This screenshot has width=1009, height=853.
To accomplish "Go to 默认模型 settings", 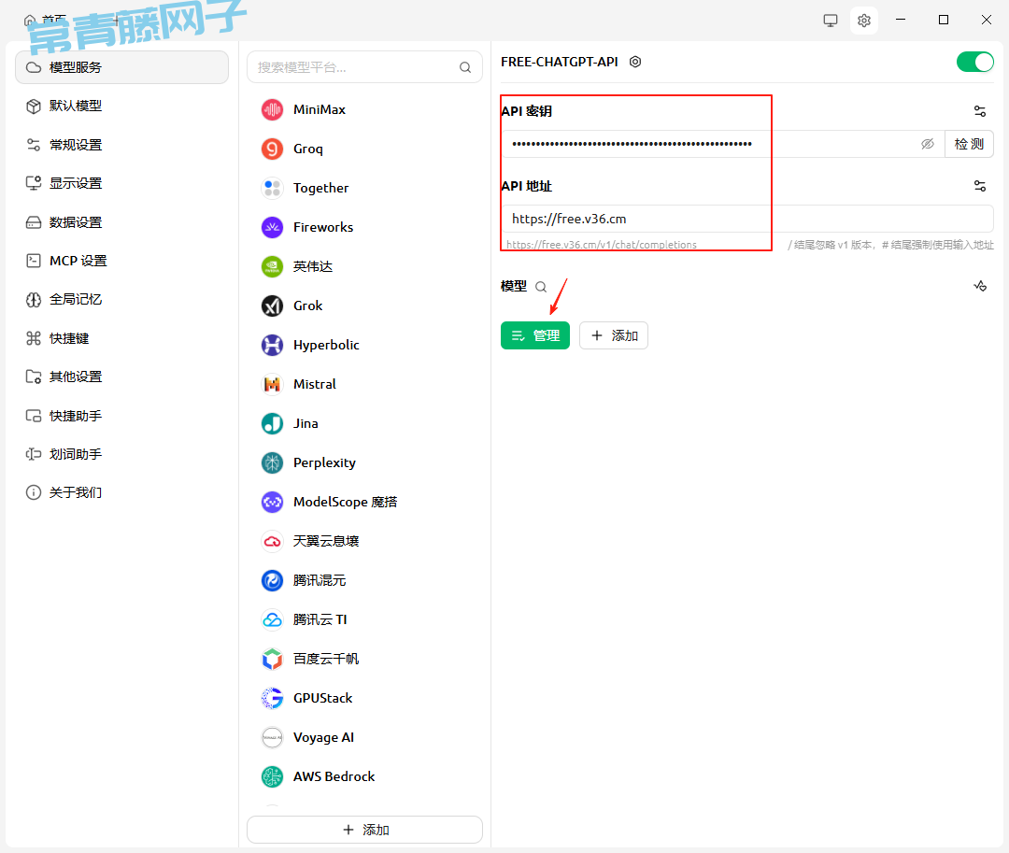I will point(121,107).
